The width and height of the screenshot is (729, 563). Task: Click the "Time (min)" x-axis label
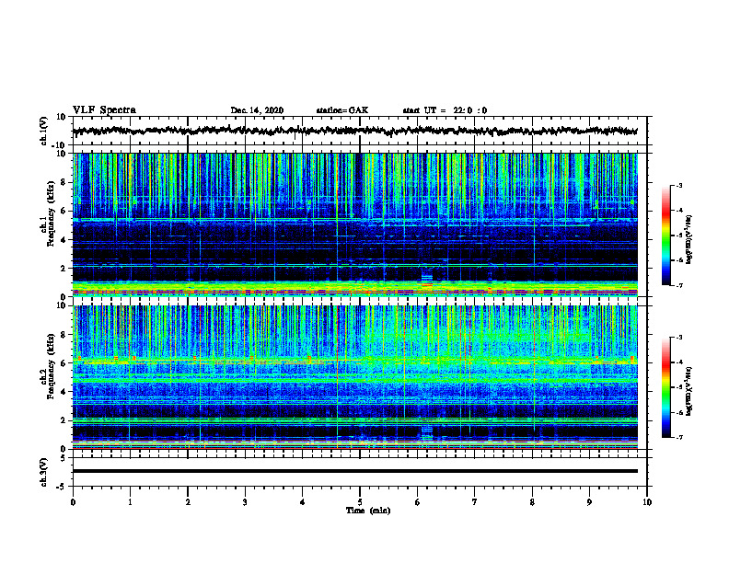pos(368,511)
